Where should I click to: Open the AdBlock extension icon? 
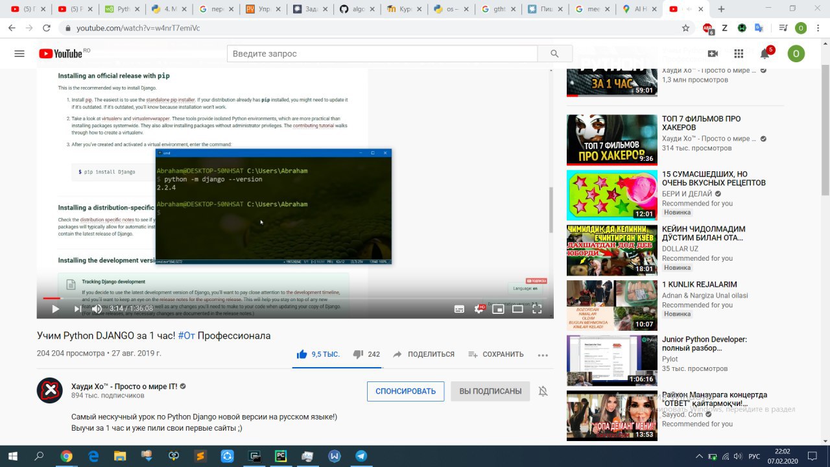(708, 29)
